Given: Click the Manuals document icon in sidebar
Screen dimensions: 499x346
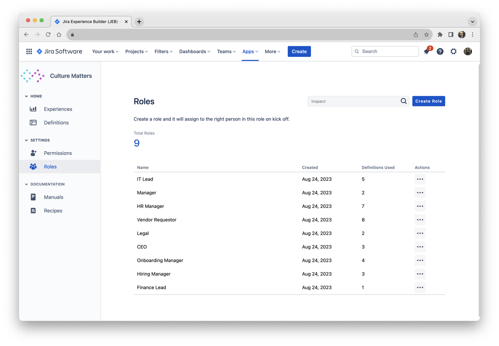Looking at the screenshot, I should point(33,197).
